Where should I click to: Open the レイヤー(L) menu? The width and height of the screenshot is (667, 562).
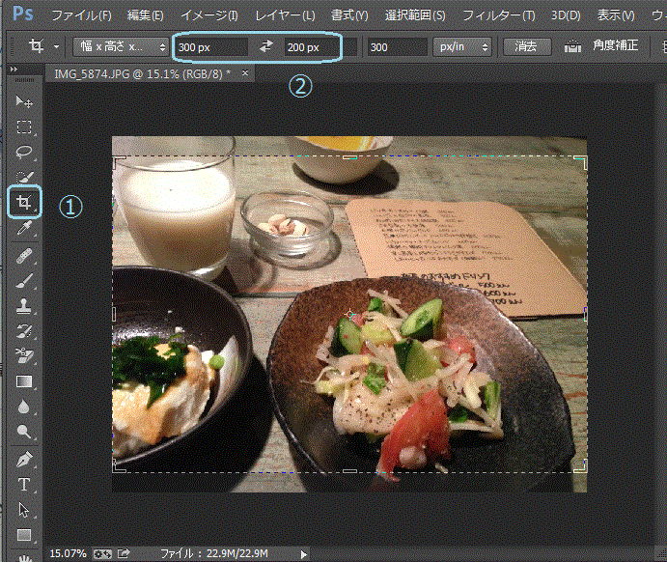click(285, 15)
